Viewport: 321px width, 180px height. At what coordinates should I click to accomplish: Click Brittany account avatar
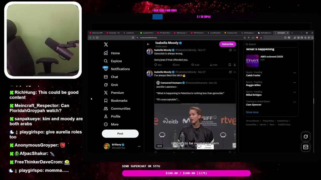point(107,146)
